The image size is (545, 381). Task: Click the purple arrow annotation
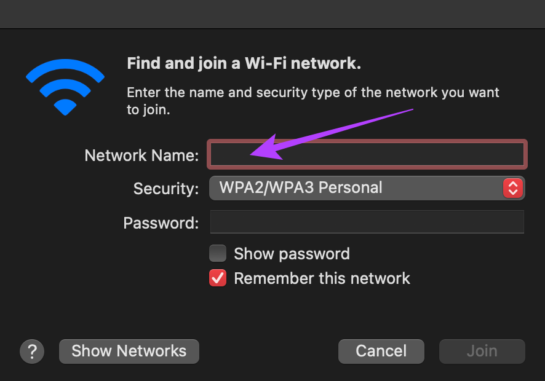331,135
